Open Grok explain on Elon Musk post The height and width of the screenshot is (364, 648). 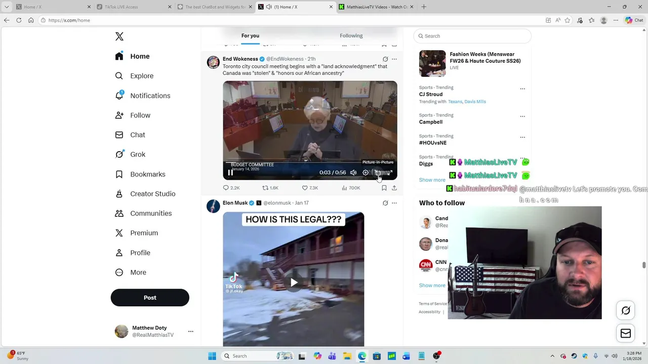click(385, 203)
